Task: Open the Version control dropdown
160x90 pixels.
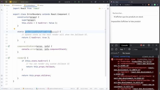Action: pyautogui.click(x=25, y=2)
